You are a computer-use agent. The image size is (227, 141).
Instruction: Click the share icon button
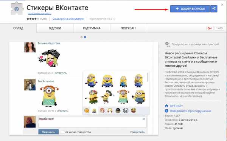pos(214,9)
